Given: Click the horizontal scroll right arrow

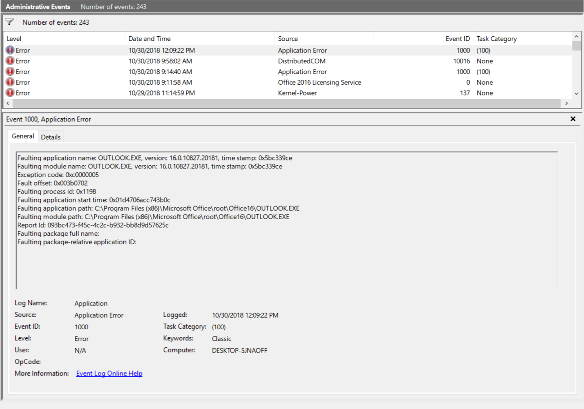Looking at the screenshot, I should pos(567,103).
